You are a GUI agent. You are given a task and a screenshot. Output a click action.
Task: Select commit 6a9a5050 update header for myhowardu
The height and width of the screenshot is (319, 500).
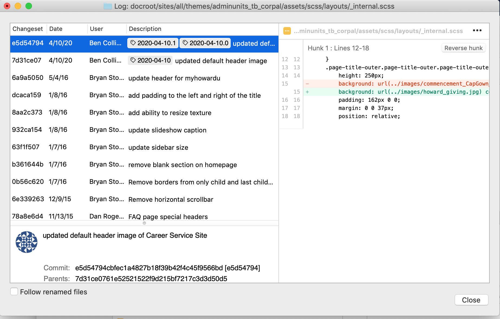[144, 78]
